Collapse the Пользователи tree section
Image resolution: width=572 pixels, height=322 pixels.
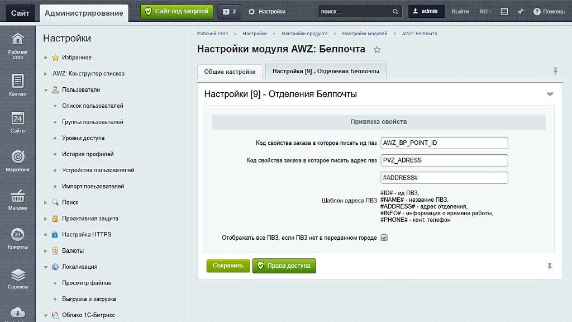tap(46, 89)
